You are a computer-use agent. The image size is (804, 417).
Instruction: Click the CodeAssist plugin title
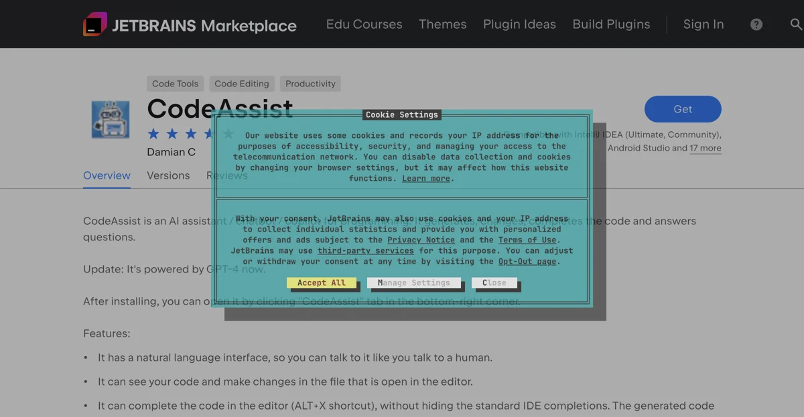pos(220,108)
